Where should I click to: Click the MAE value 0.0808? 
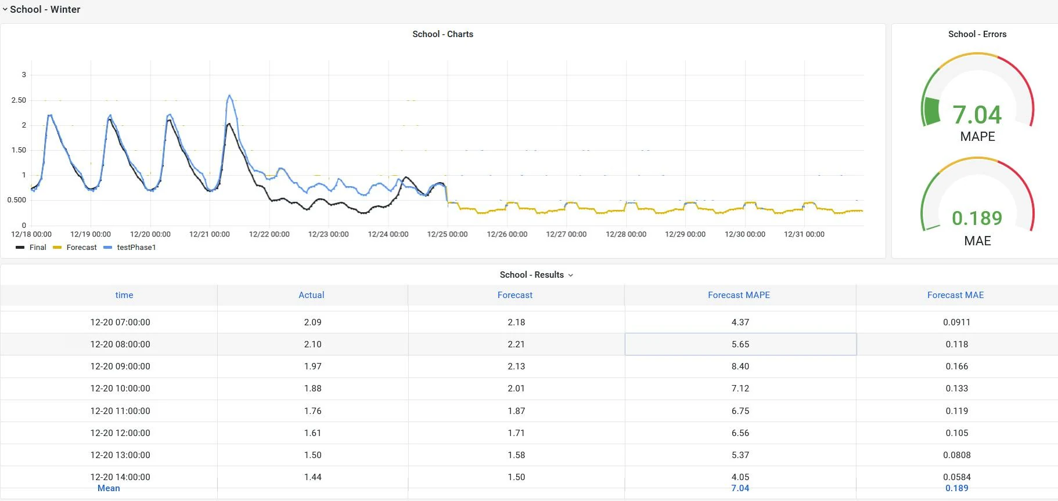coord(957,455)
